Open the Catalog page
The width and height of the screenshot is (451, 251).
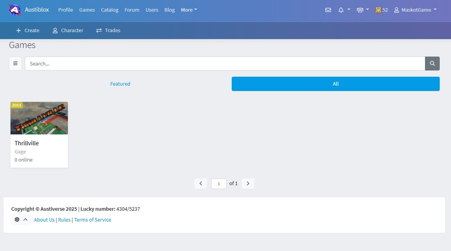click(x=109, y=10)
